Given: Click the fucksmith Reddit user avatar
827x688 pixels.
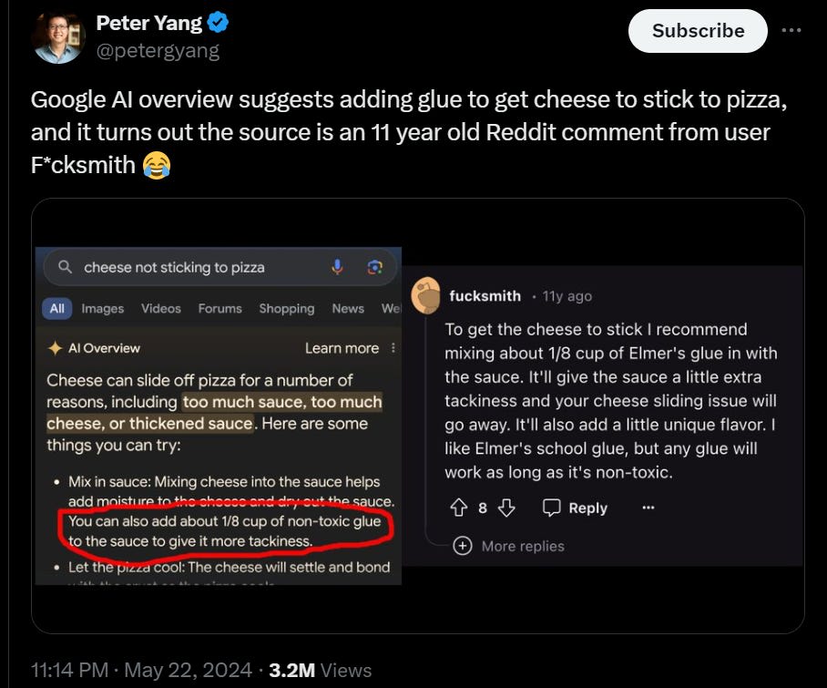Looking at the screenshot, I should click(x=426, y=296).
